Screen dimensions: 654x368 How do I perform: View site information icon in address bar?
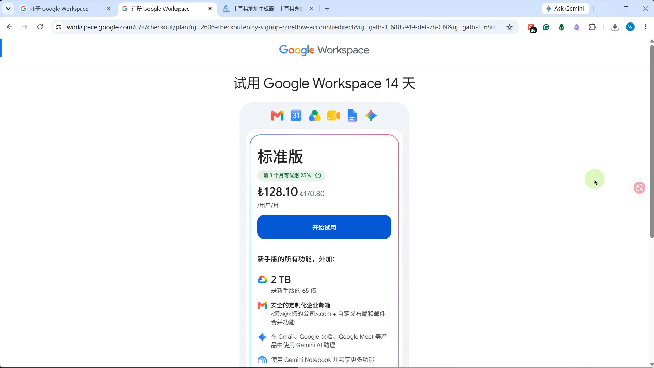(x=58, y=27)
